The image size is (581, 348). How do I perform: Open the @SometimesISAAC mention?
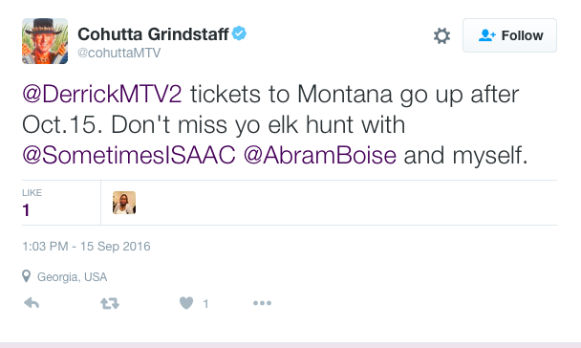129,155
